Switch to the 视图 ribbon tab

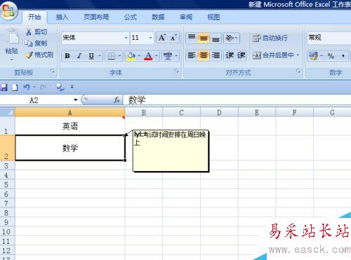213,17
